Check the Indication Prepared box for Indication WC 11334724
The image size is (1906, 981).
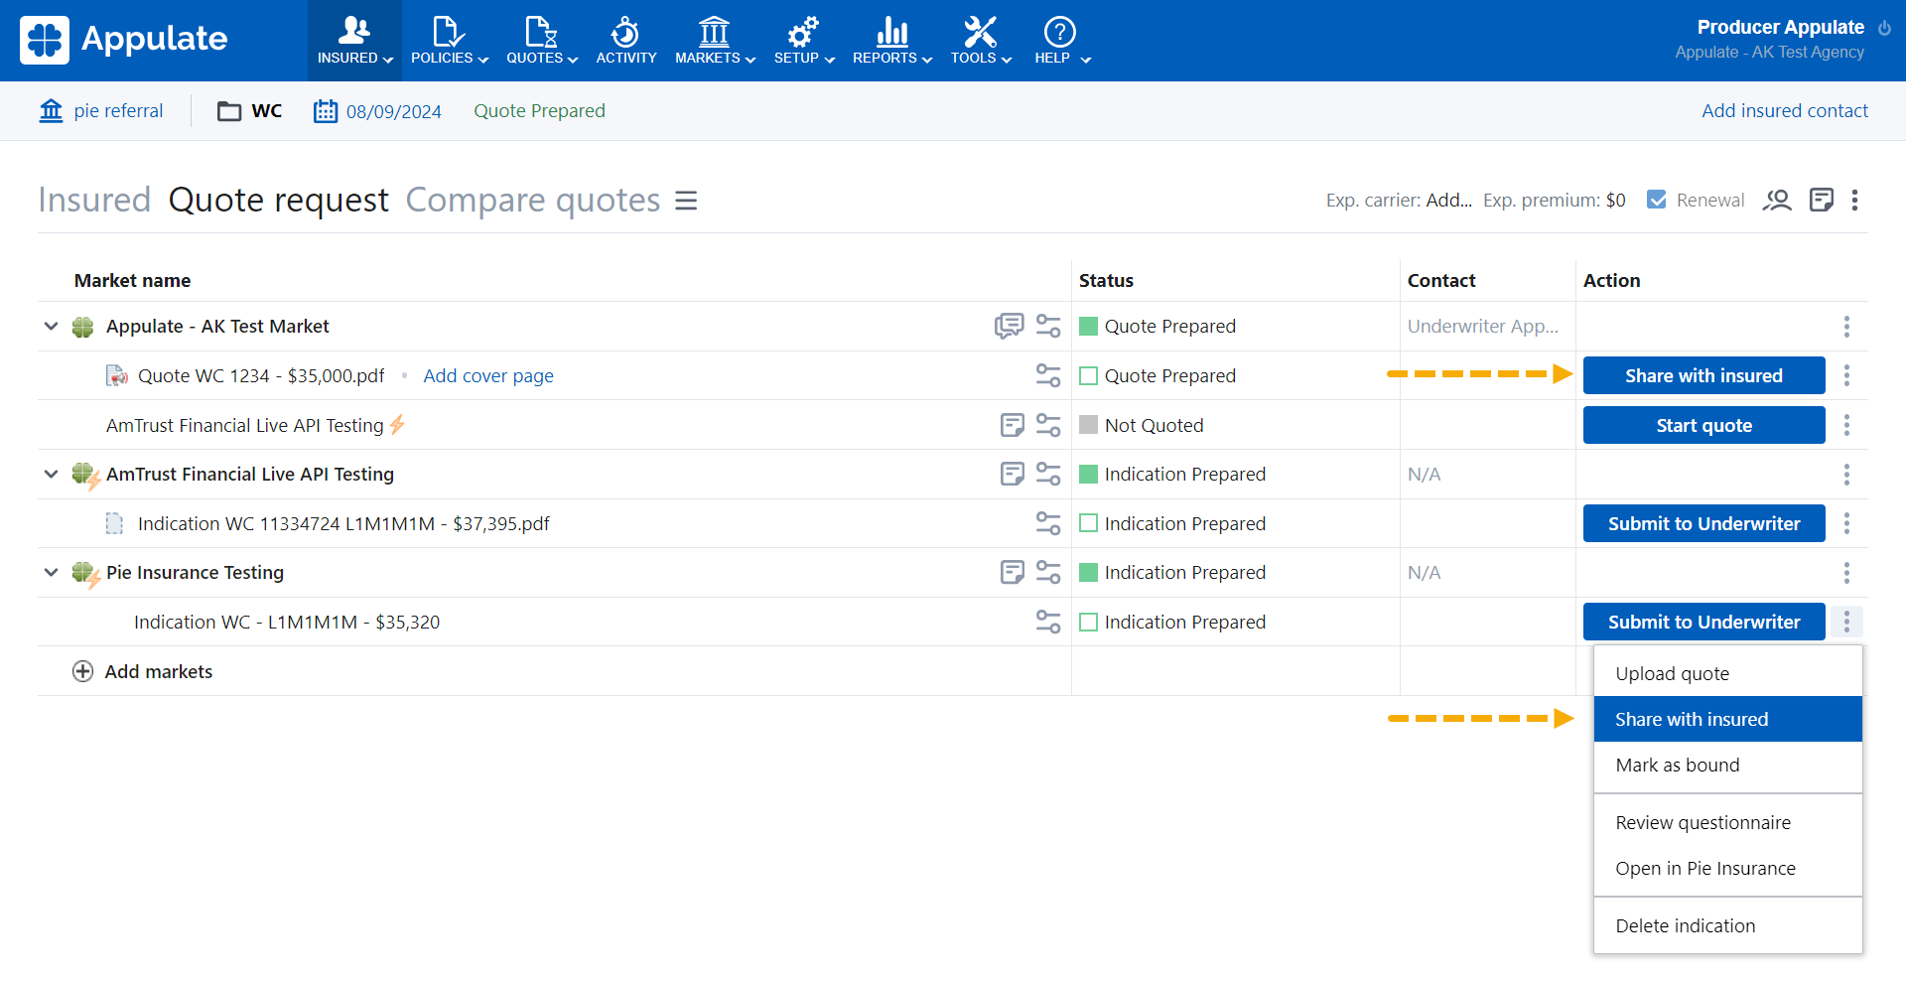pos(1088,523)
